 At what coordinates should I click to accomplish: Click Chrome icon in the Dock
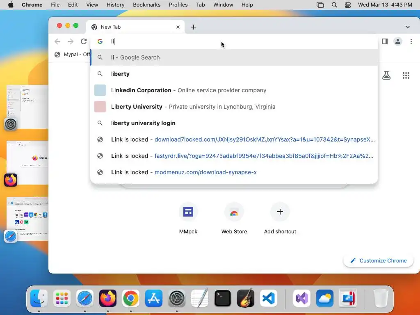coord(131,298)
